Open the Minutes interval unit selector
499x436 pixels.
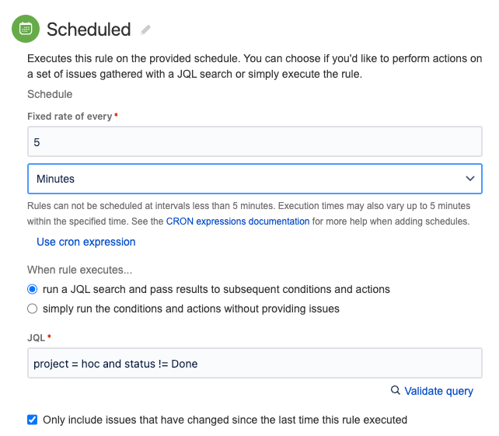[255, 179]
